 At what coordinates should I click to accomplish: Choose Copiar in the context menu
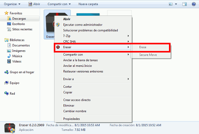tap(68, 92)
